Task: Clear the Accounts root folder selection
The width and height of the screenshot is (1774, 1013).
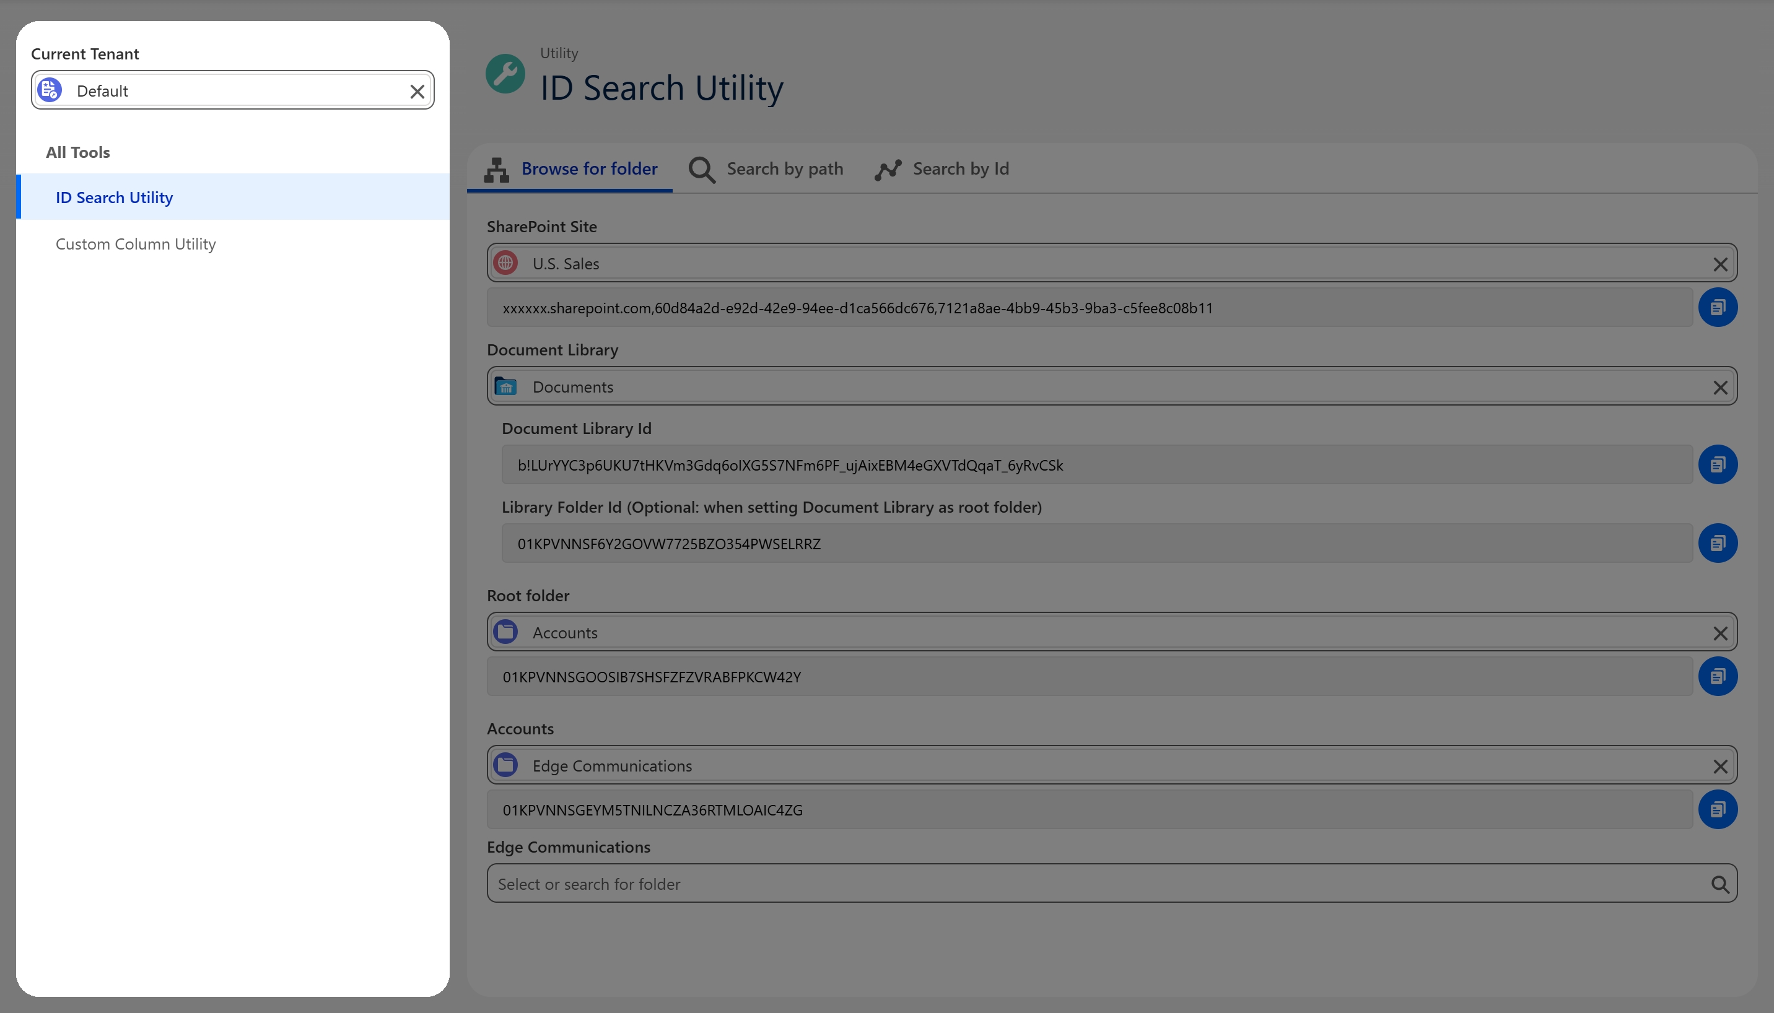Action: coord(1719,633)
